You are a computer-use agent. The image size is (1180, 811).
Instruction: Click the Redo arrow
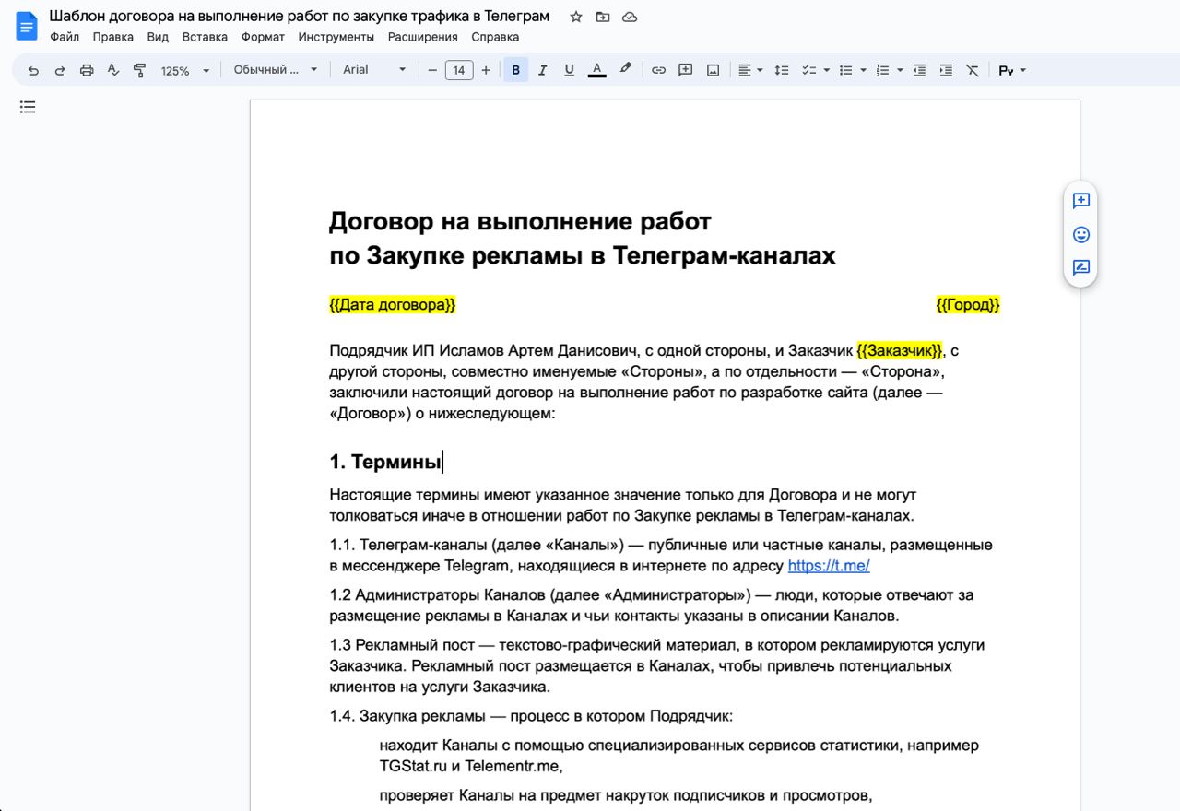click(x=60, y=70)
